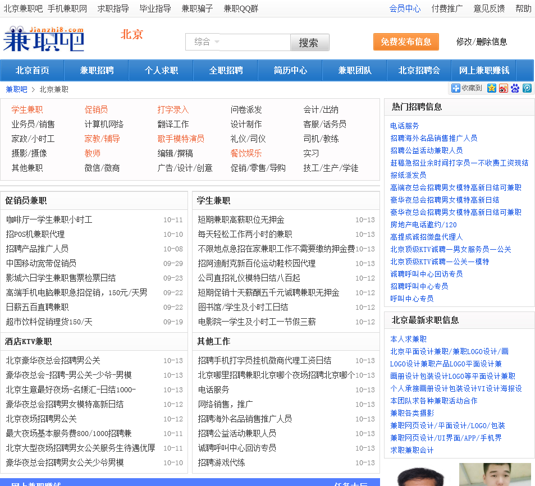Image resolution: width=535 pixels, height=486 pixels.
Task: Open the 网上兼职赚钱 navigation tab
Action: pos(484,70)
